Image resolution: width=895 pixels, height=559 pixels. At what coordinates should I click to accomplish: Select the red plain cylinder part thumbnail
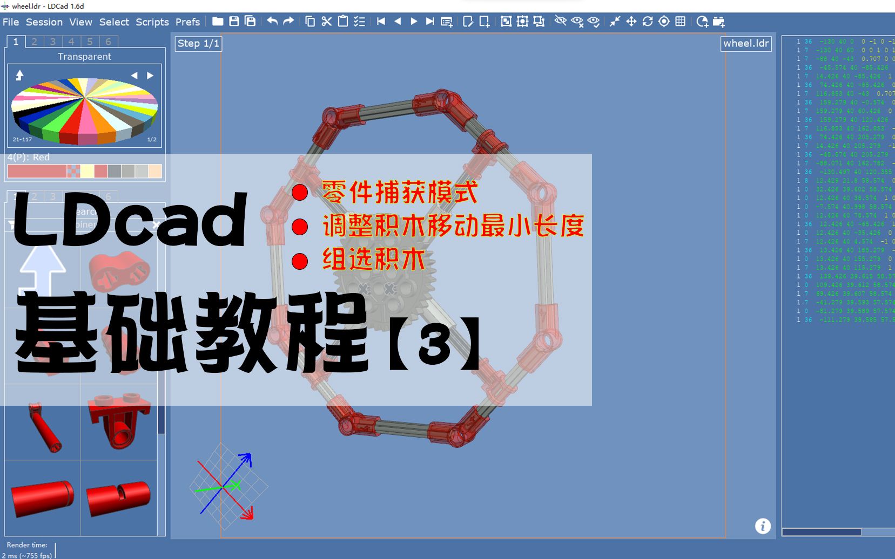42,498
